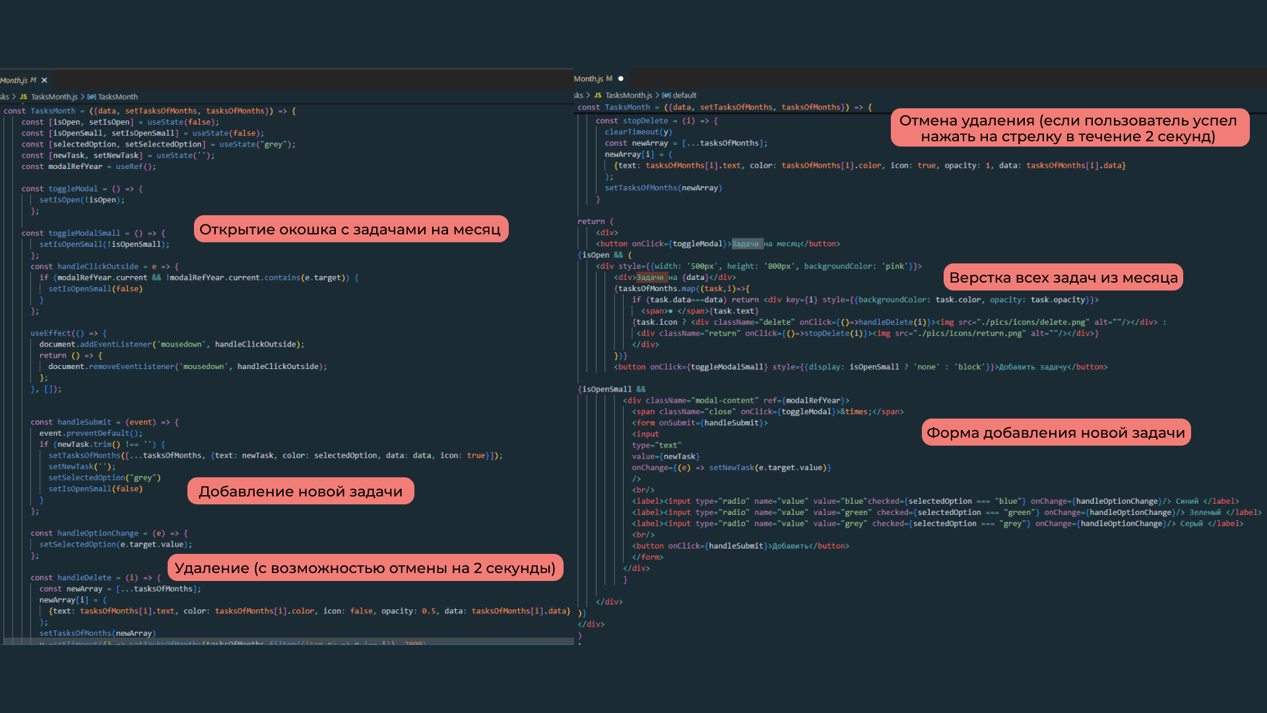Click the 'Отмена удаления' annotation box
This screenshot has width=1267, height=713.
(1070, 128)
